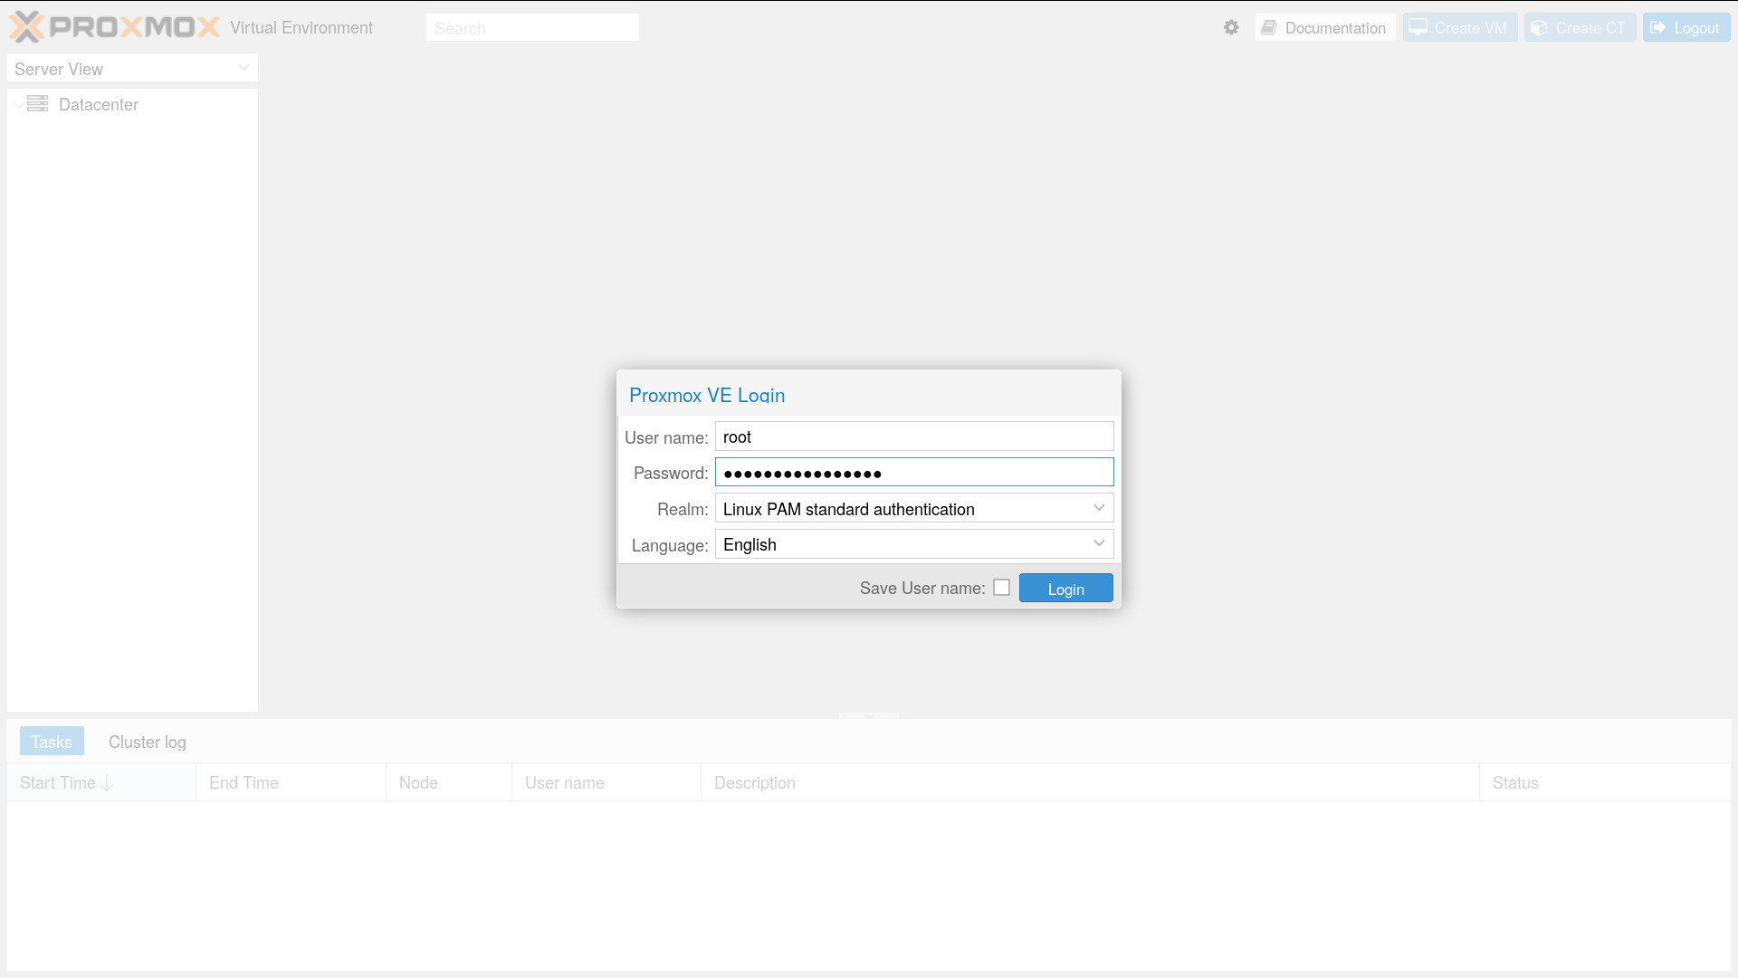
Task: Click into the Password field
Action: pos(914,472)
